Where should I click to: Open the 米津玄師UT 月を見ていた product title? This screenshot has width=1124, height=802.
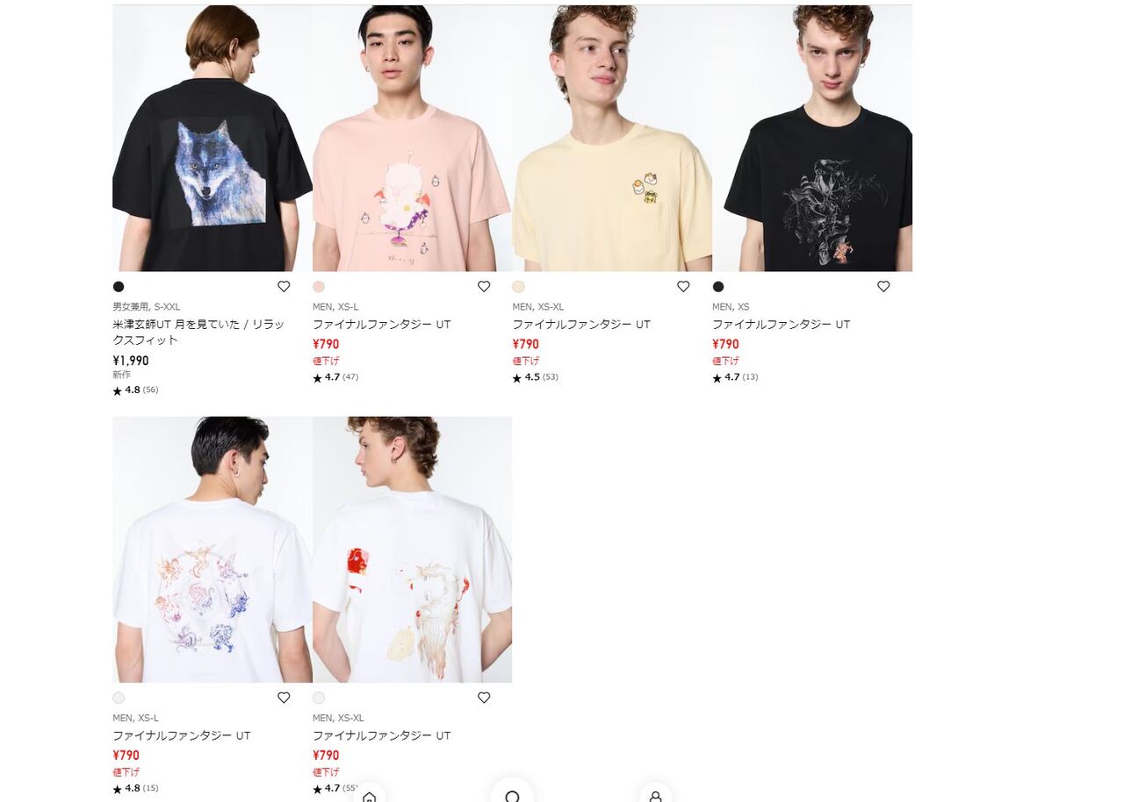pos(199,333)
